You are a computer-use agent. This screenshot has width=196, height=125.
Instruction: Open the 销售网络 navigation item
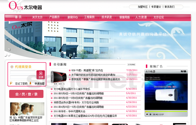coord(124,17)
